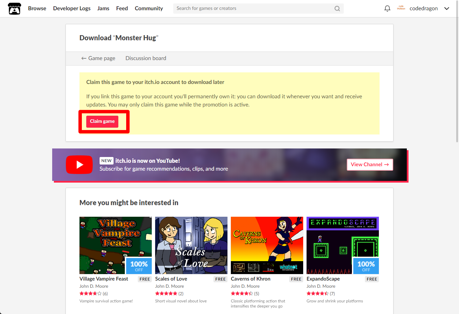
Task: Click the FREE tag on Scales of Love
Action: (220, 279)
